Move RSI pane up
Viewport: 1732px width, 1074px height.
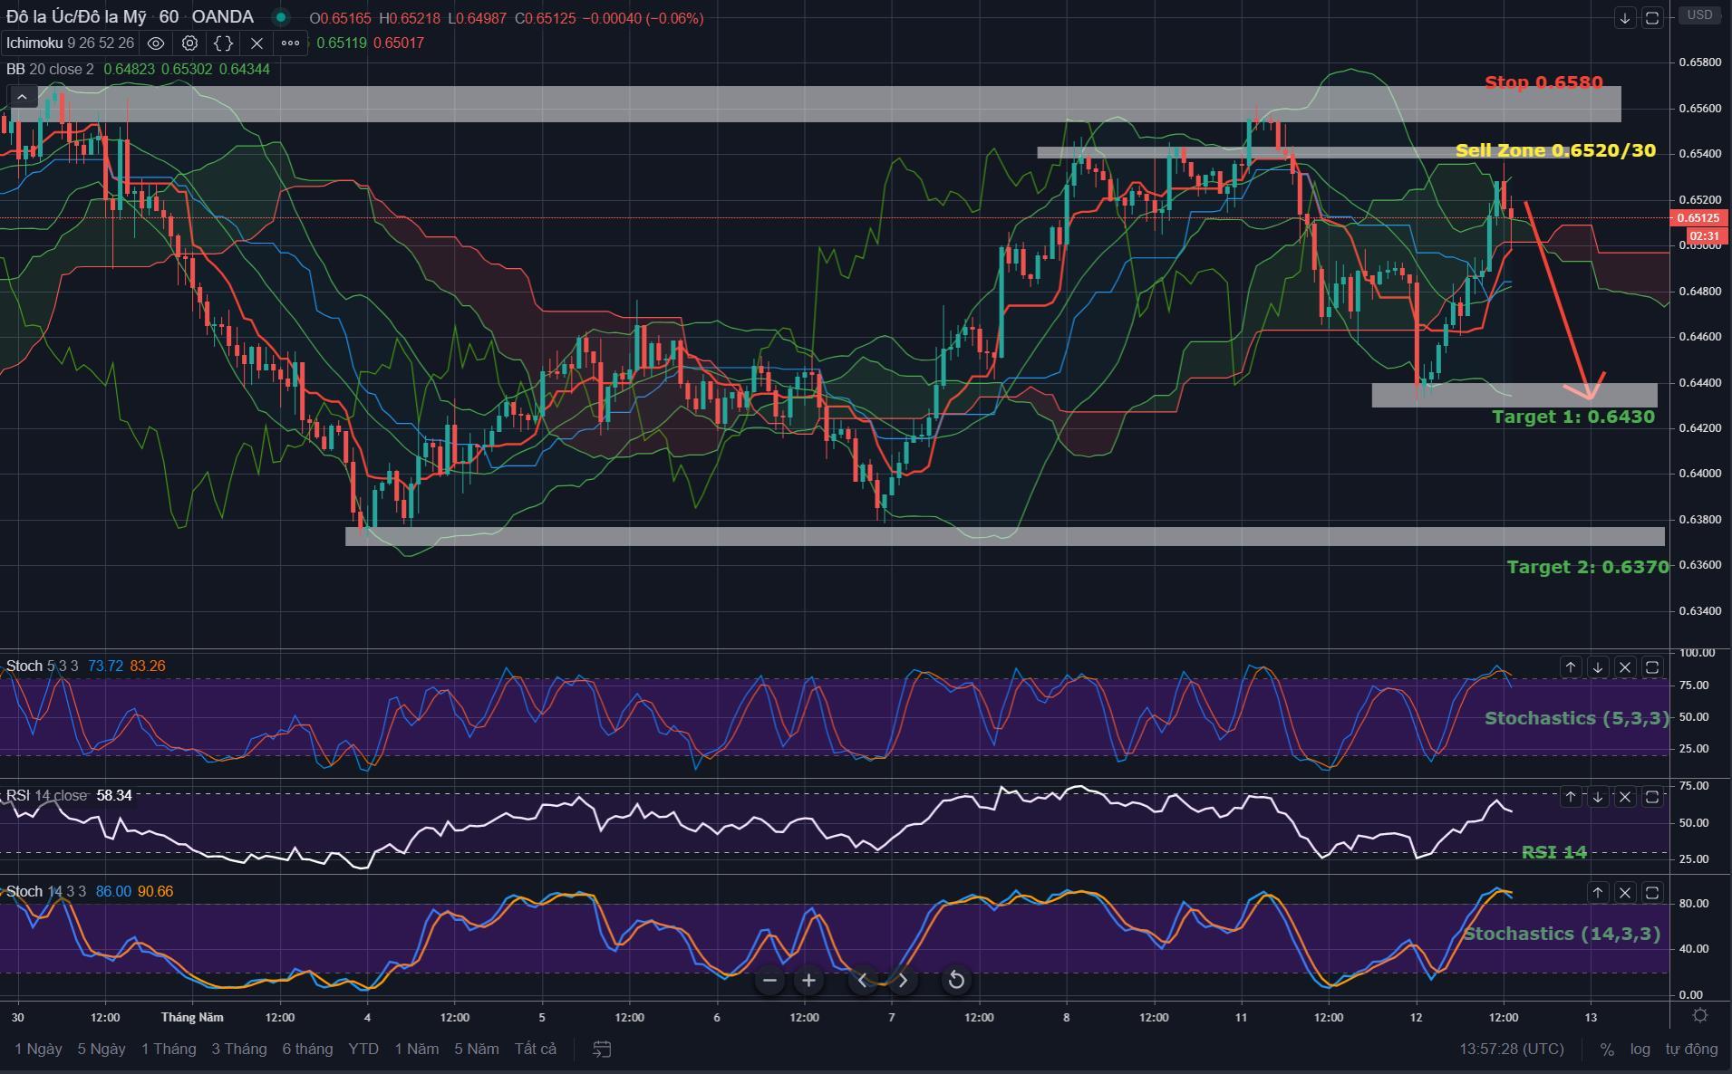click(1571, 797)
